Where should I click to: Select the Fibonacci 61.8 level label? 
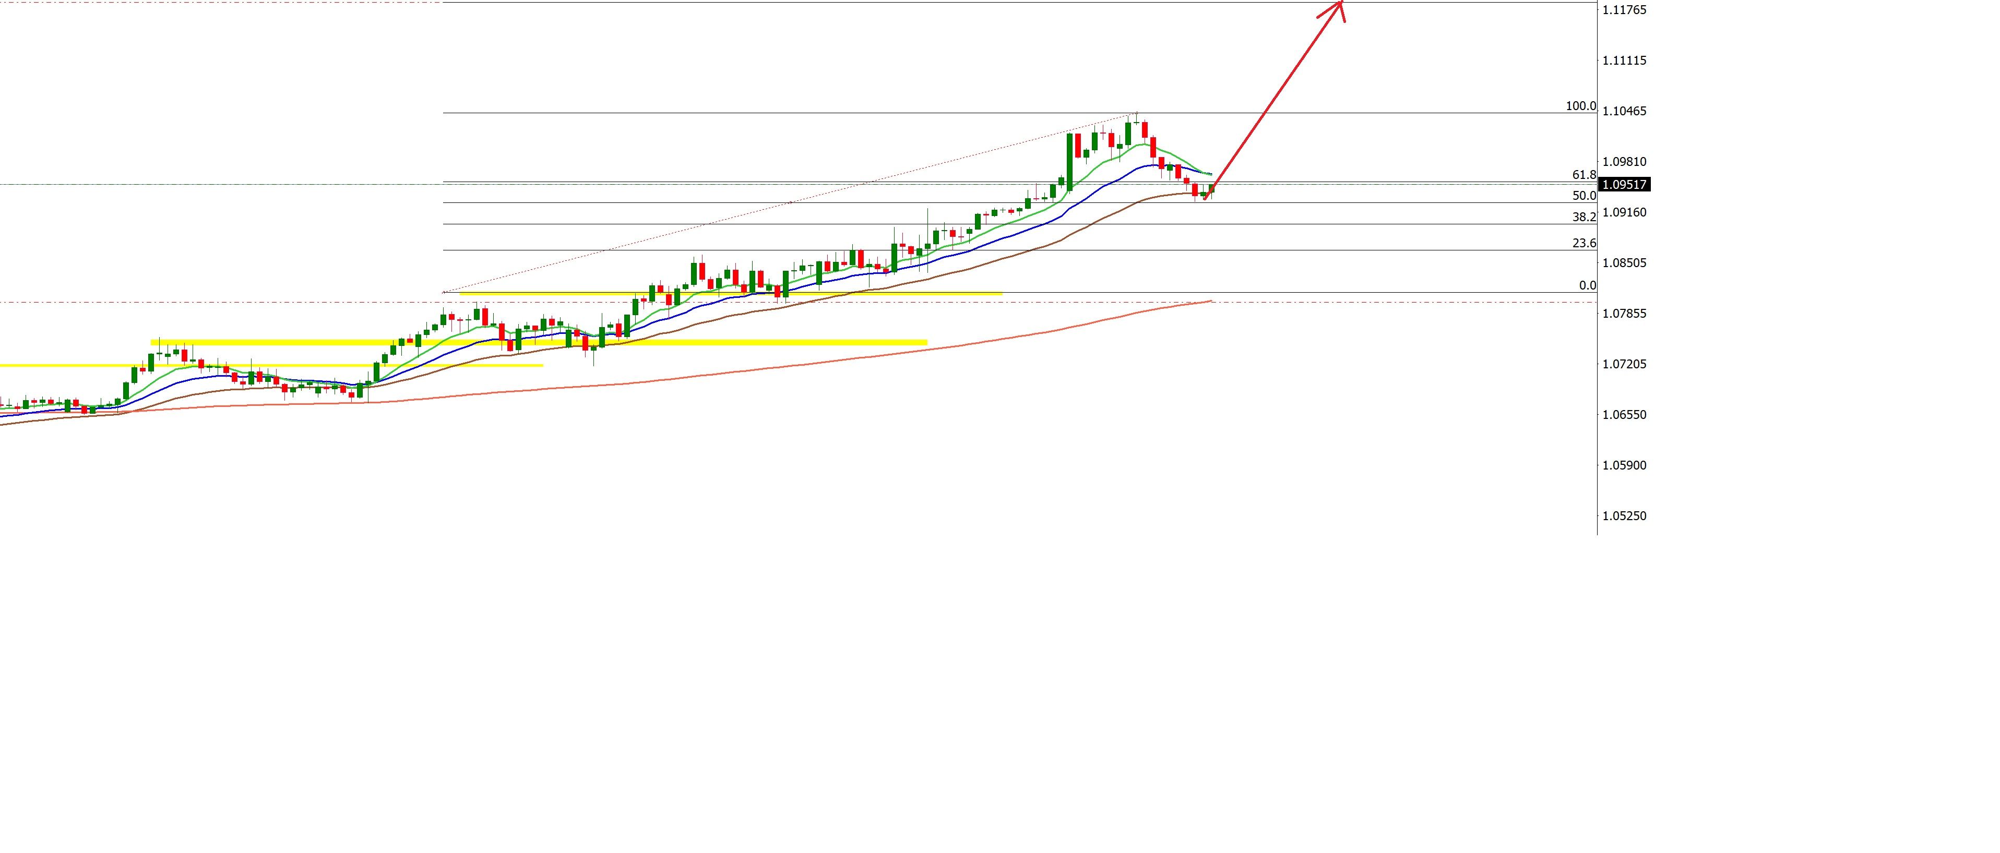pyautogui.click(x=1584, y=175)
